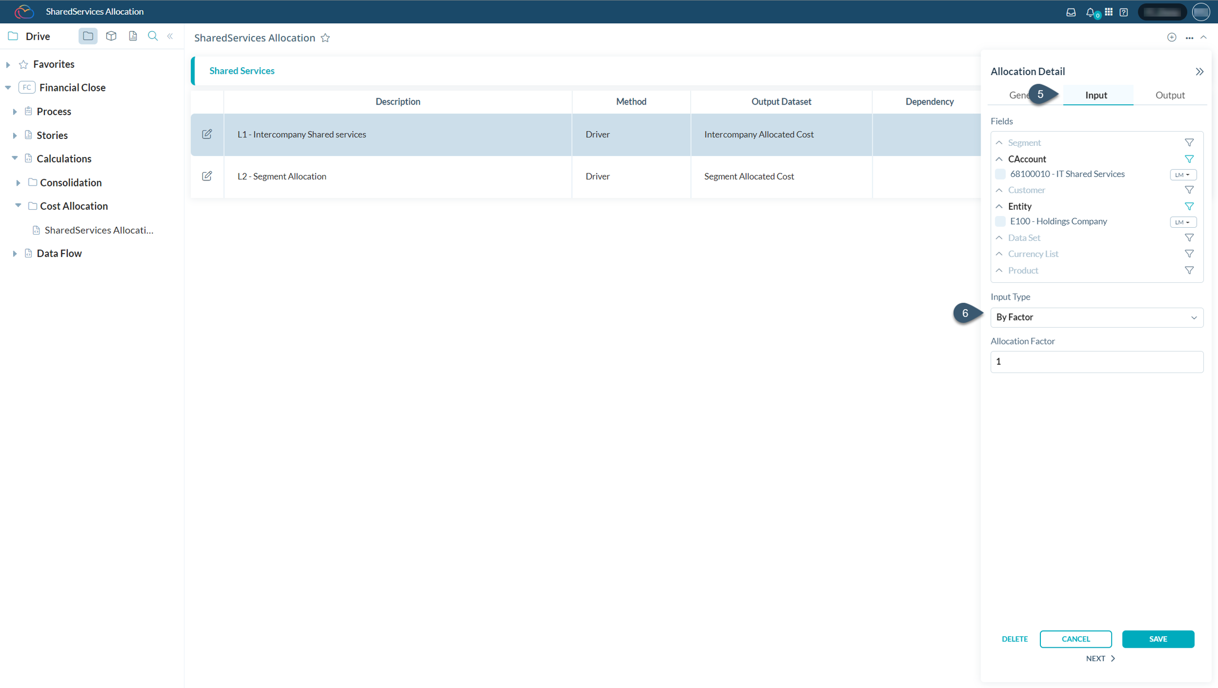Viewport: 1218px width, 688px height.
Task: Click the edit pencil for L2 - Segment Allocation
Action: pyautogui.click(x=207, y=175)
